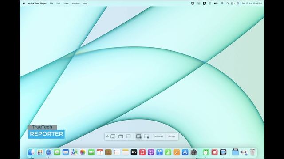Select Capture Selected Portion mode

click(128, 136)
